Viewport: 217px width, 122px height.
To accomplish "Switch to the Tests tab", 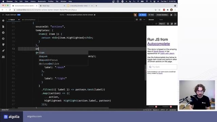I will (161, 20).
